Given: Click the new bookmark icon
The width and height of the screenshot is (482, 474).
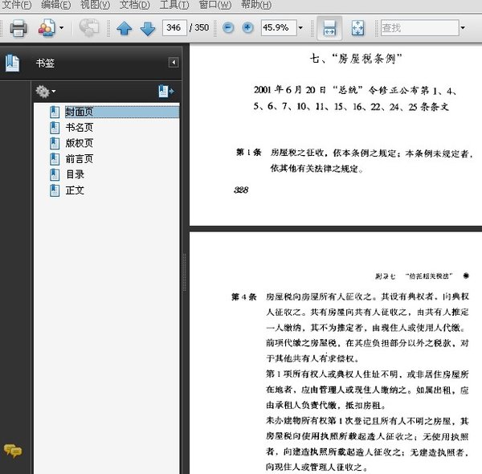Looking at the screenshot, I should pos(165,92).
